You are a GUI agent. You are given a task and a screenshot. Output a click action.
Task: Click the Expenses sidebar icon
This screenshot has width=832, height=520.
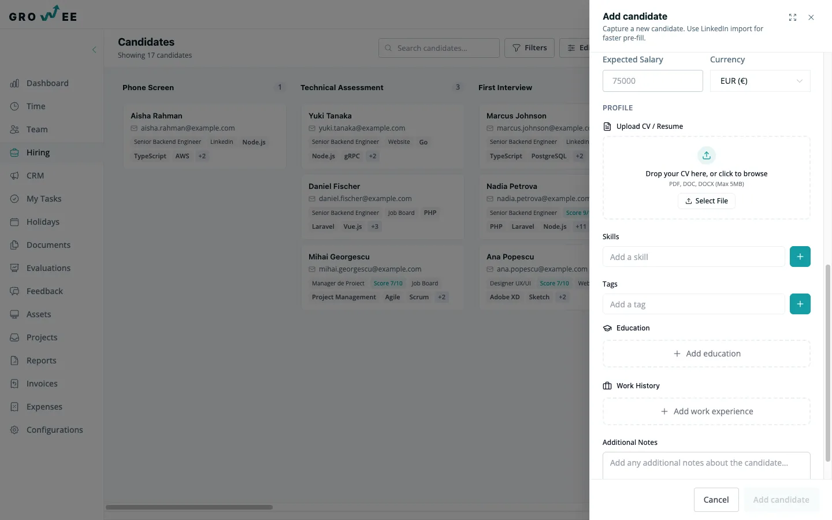tap(14, 407)
